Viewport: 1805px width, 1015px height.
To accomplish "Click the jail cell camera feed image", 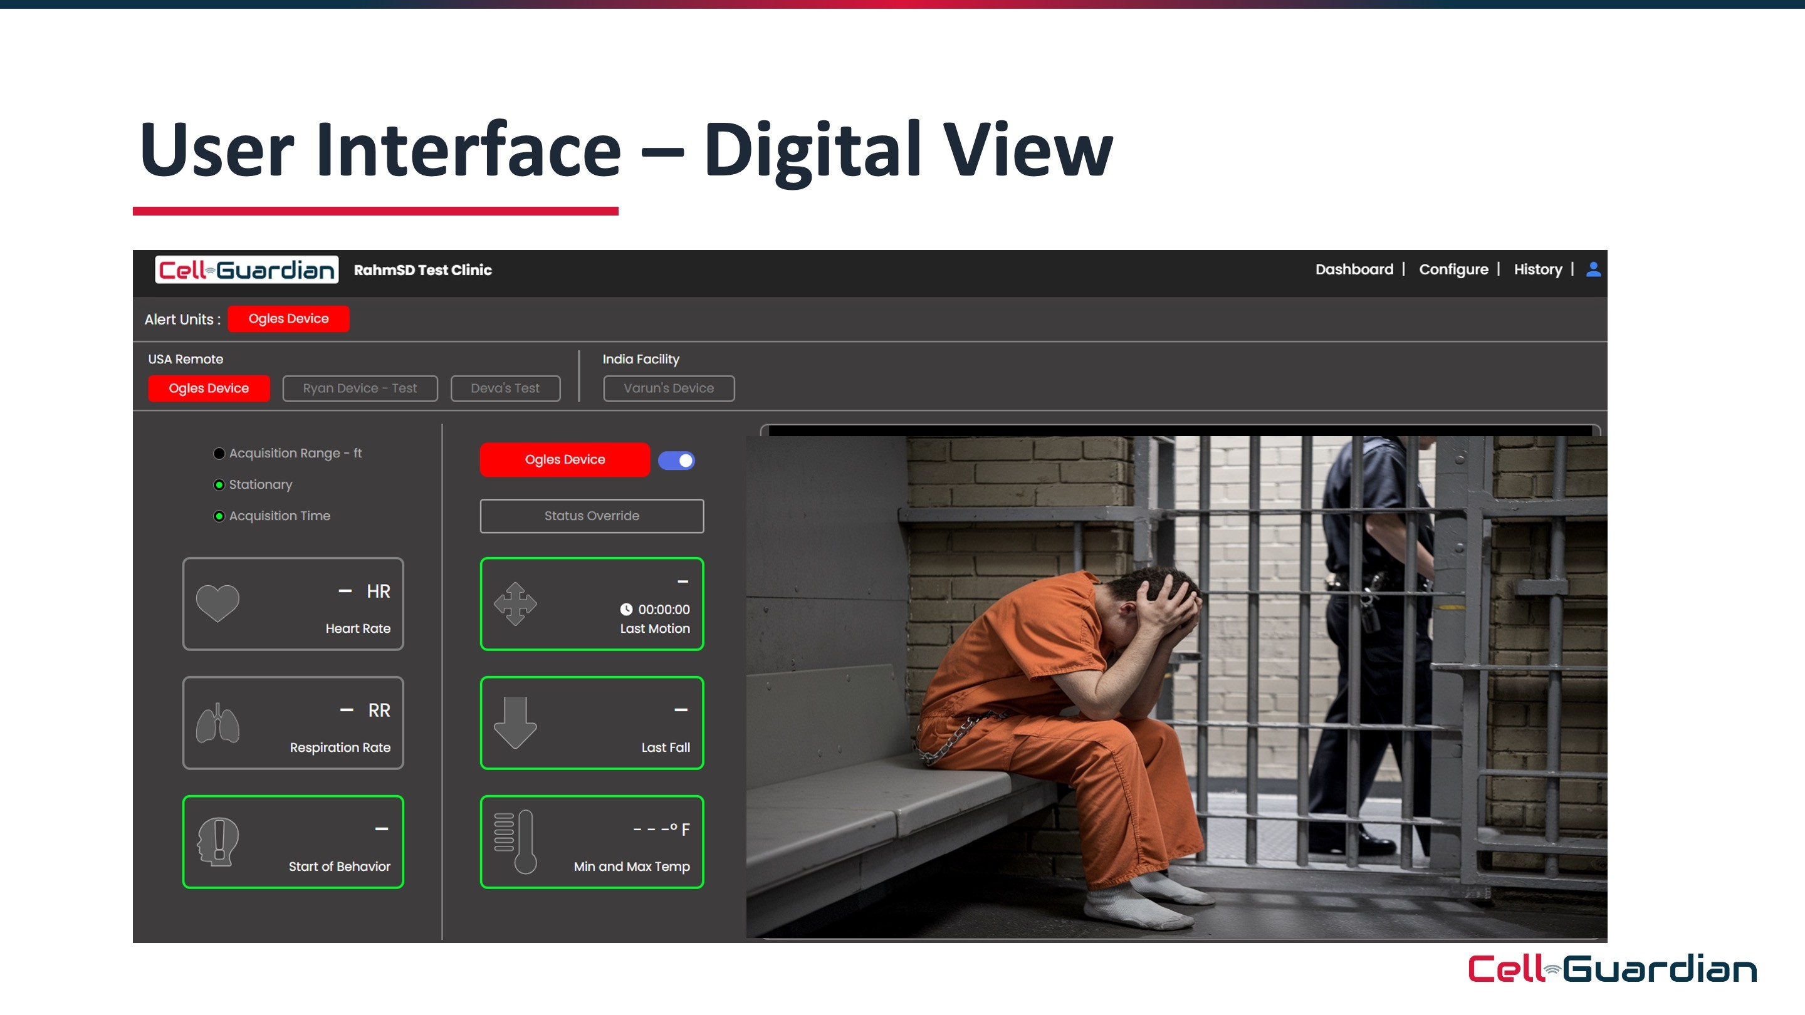I will (x=1176, y=687).
